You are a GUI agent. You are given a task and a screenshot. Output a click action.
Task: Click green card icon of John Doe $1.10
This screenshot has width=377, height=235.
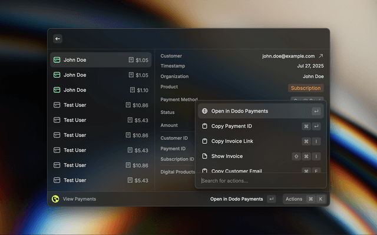click(57, 90)
